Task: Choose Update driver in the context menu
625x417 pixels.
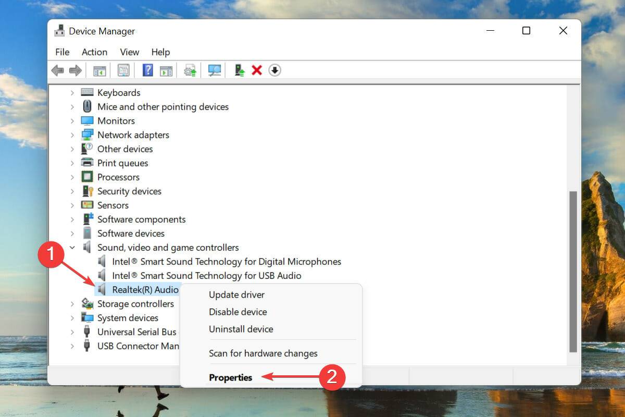Action: 237,295
